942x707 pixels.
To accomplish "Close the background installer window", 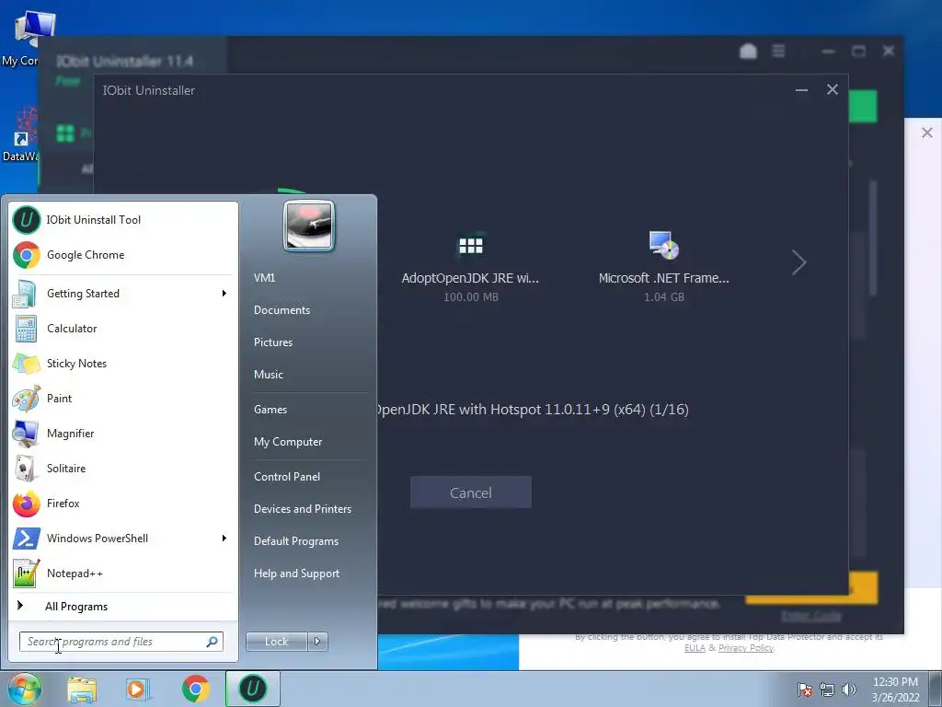I will 927,133.
